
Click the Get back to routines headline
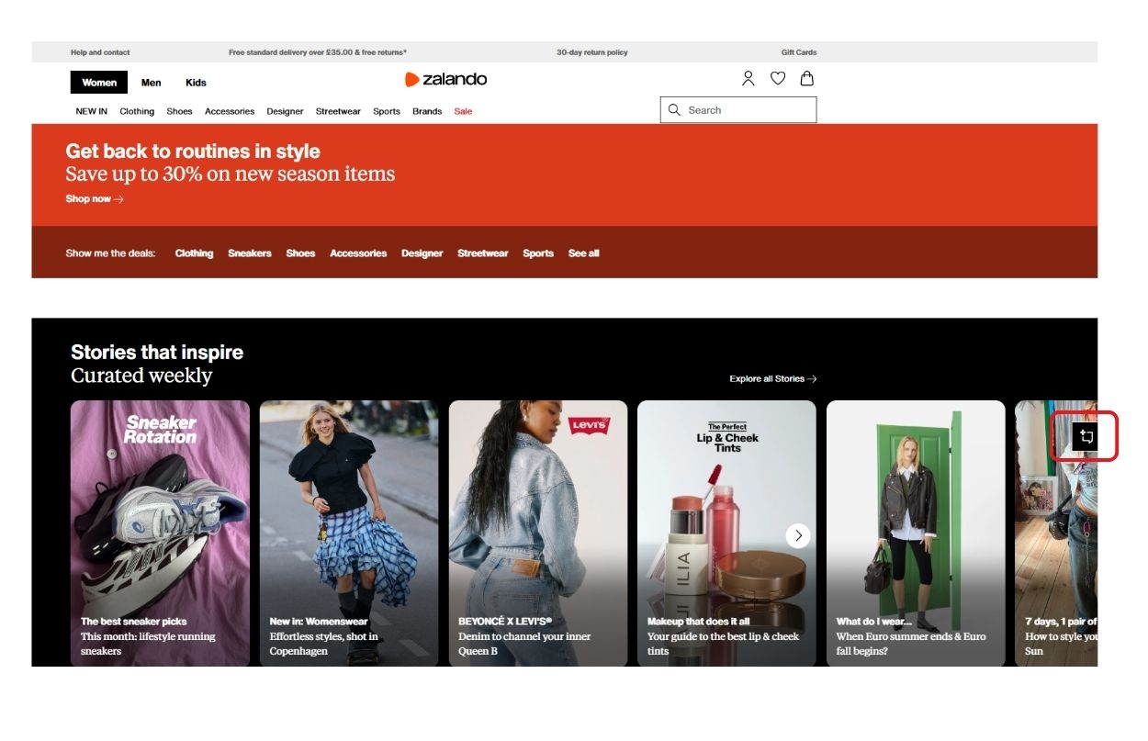pyautogui.click(x=193, y=152)
